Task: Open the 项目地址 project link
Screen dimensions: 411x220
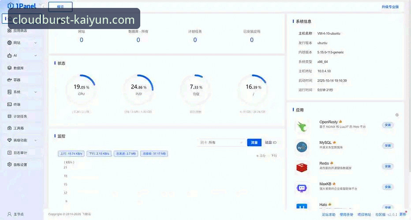Action: (x=364, y=215)
